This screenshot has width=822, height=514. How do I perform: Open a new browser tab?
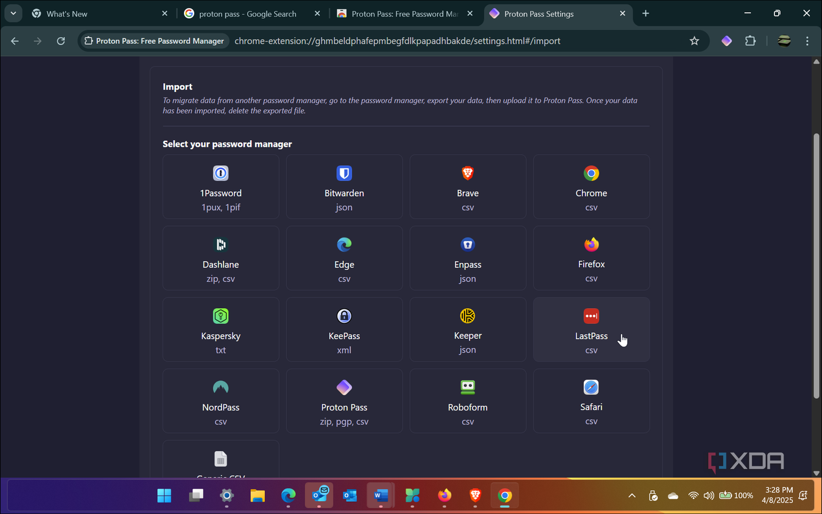pyautogui.click(x=646, y=13)
